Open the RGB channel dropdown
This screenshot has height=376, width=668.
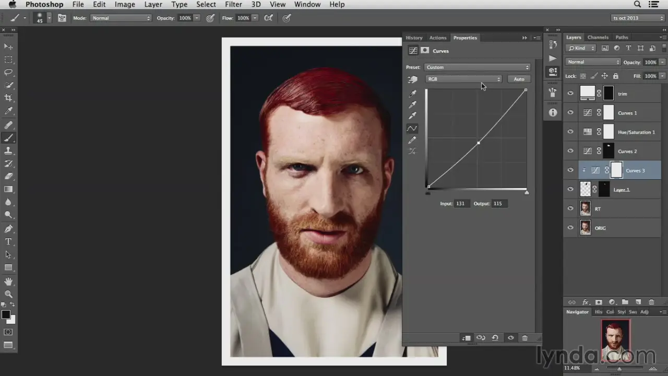pyautogui.click(x=463, y=79)
